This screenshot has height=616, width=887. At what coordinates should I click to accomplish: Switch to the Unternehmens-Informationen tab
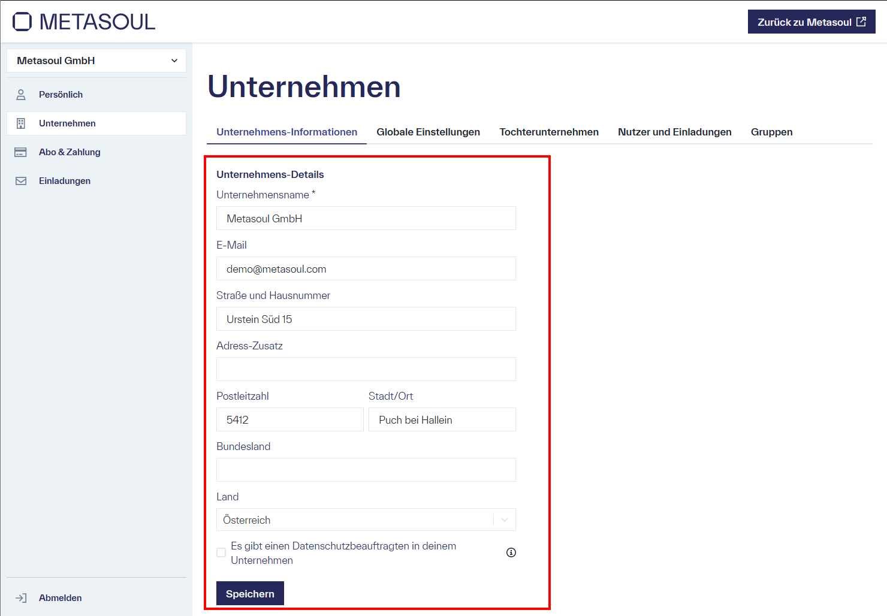tap(286, 132)
